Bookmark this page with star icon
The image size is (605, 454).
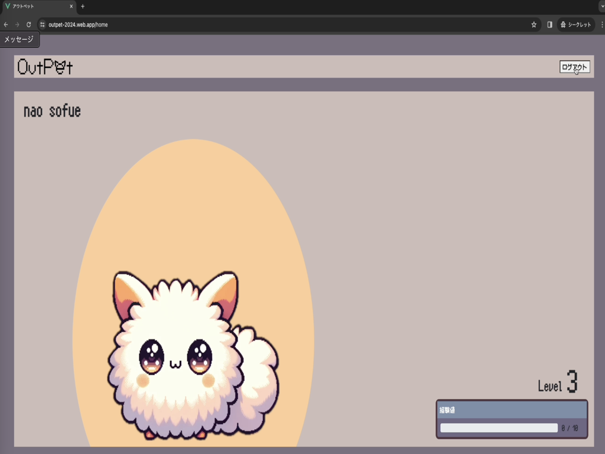point(534,25)
